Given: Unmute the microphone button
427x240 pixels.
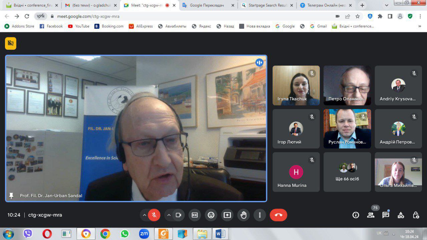Looking at the screenshot, I should coord(154,215).
